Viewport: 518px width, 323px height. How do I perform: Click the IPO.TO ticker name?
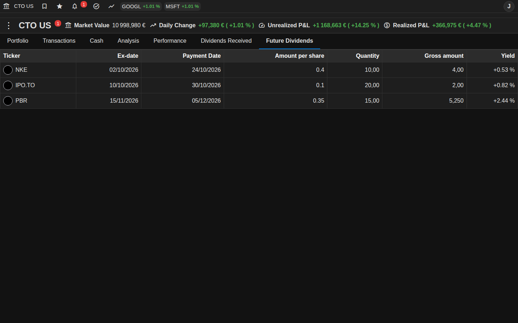25,85
